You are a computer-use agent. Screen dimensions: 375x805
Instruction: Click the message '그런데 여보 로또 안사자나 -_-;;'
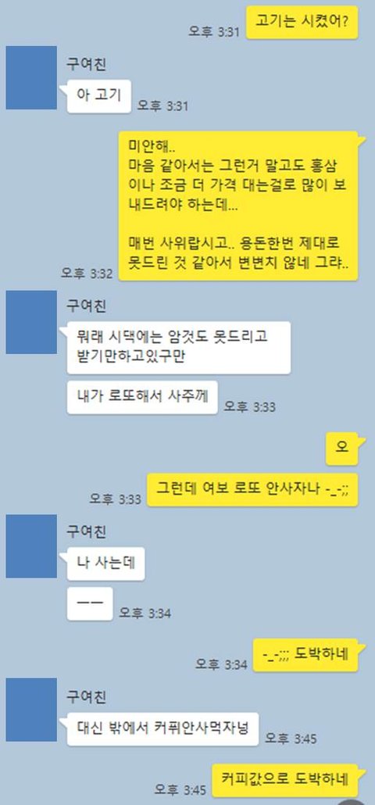point(253,490)
